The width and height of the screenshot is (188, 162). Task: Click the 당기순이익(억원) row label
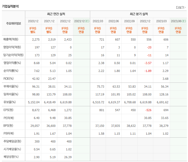[x=13, y=55]
